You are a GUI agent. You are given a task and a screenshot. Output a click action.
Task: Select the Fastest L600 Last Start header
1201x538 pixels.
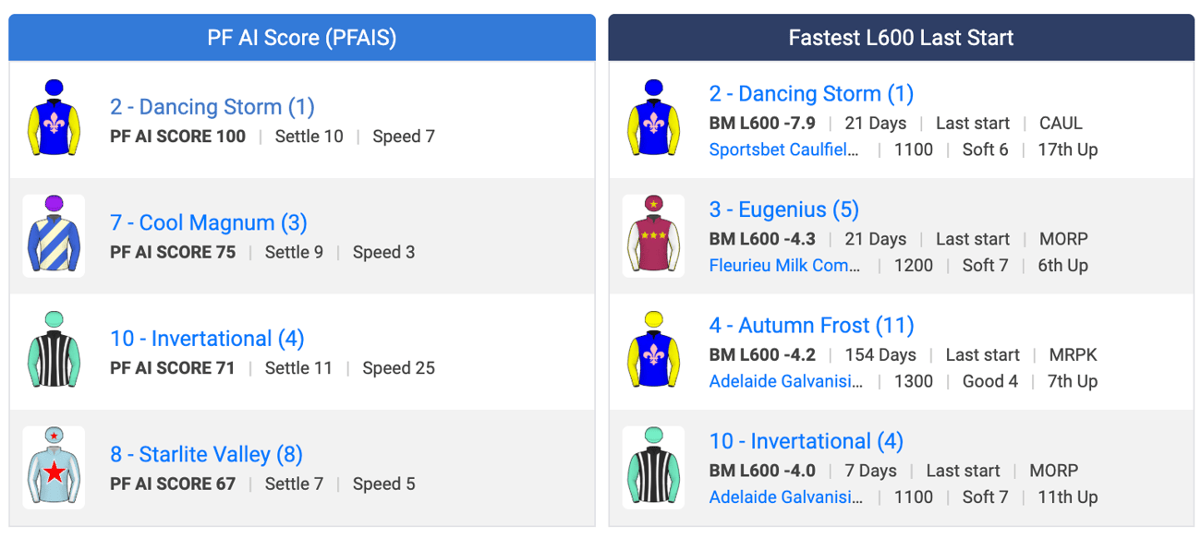click(901, 38)
